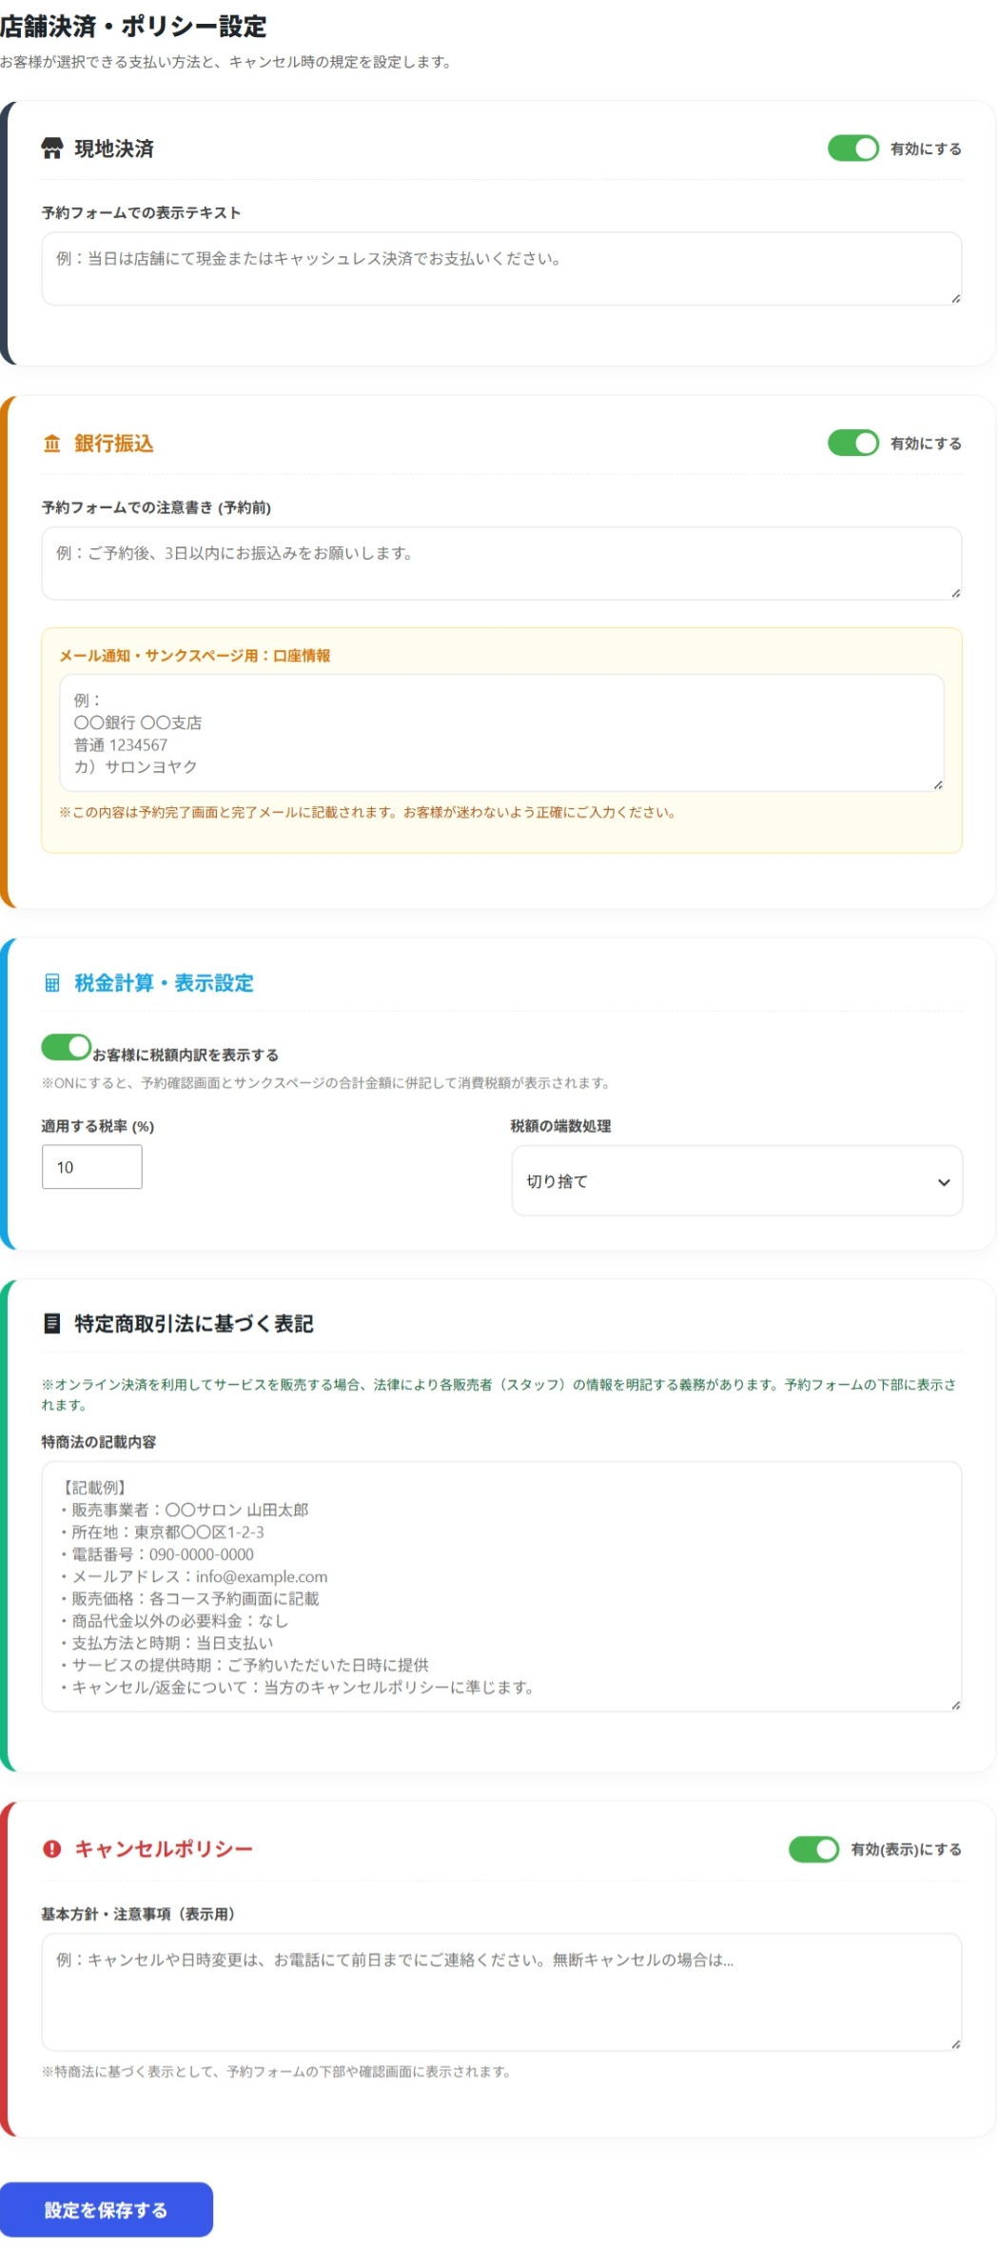
Task: Click the note ※この内容は予約完了画面と完了メールに記載されます
Action: click(x=367, y=813)
